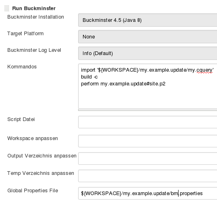Image resolution: width=217 pixels, height=202 pixels.
Task: Focus the Workspace anpassen input field
Action: tap(147, 141)
